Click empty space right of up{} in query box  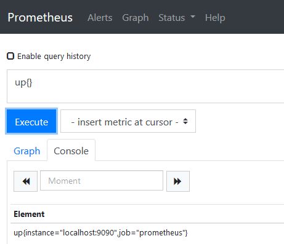(x=156, y=86)
